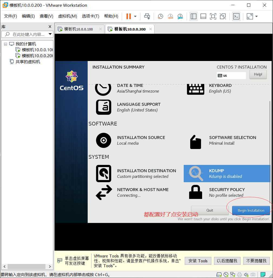Screen dimensions: 273x278
Task: Click the library scrollbar left arrow
Action: click(4, 266)
